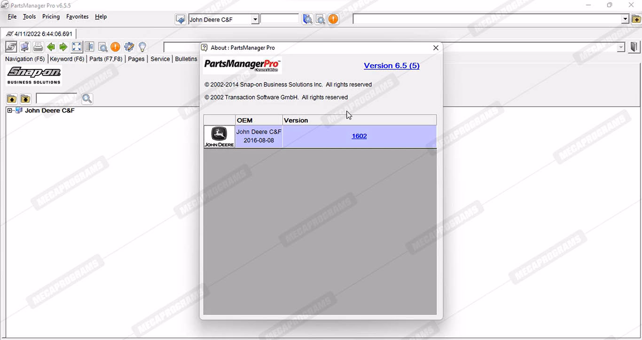
Task: Click the 1602 version link
Action: 359,136
